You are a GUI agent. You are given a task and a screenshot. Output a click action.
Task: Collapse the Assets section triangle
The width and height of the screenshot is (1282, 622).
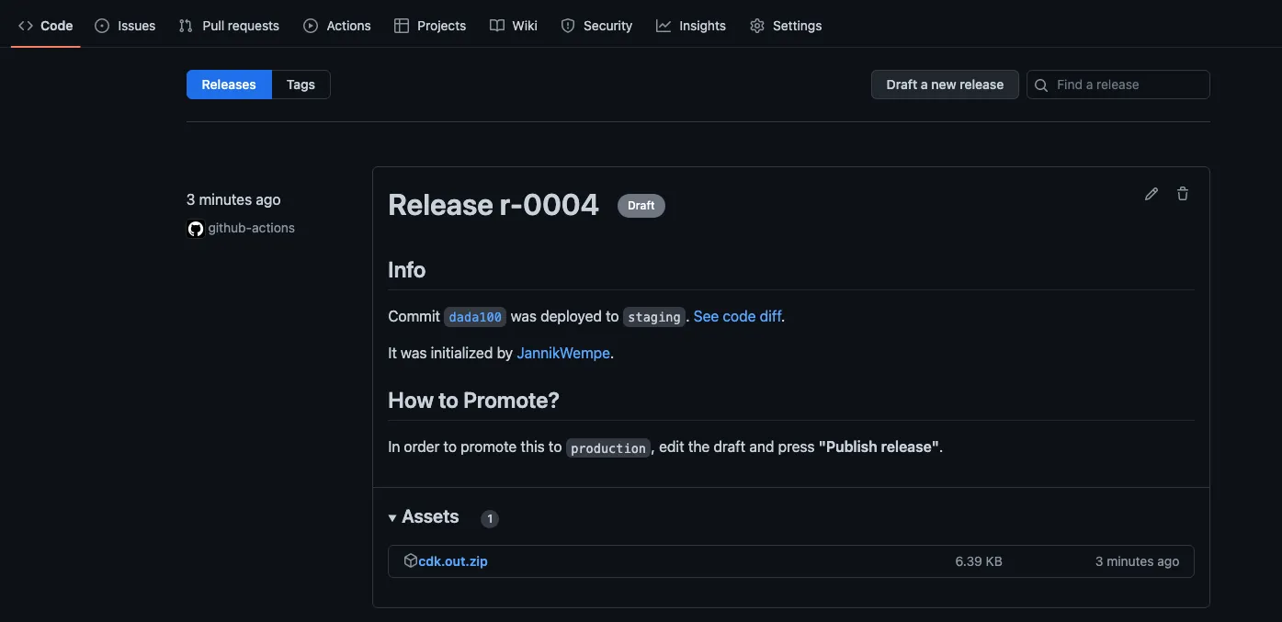tap(393, 517)
